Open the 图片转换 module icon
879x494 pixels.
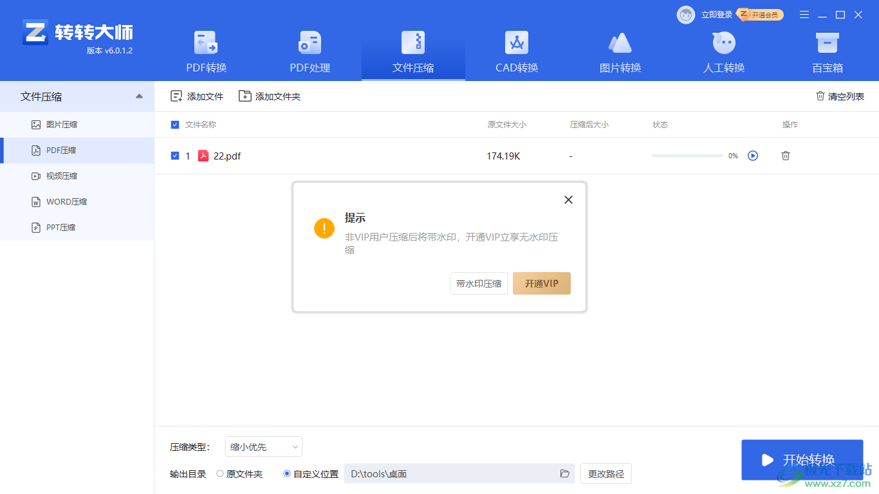620,42
